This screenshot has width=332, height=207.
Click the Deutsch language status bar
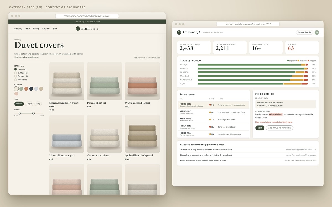(x=253, y=72)
